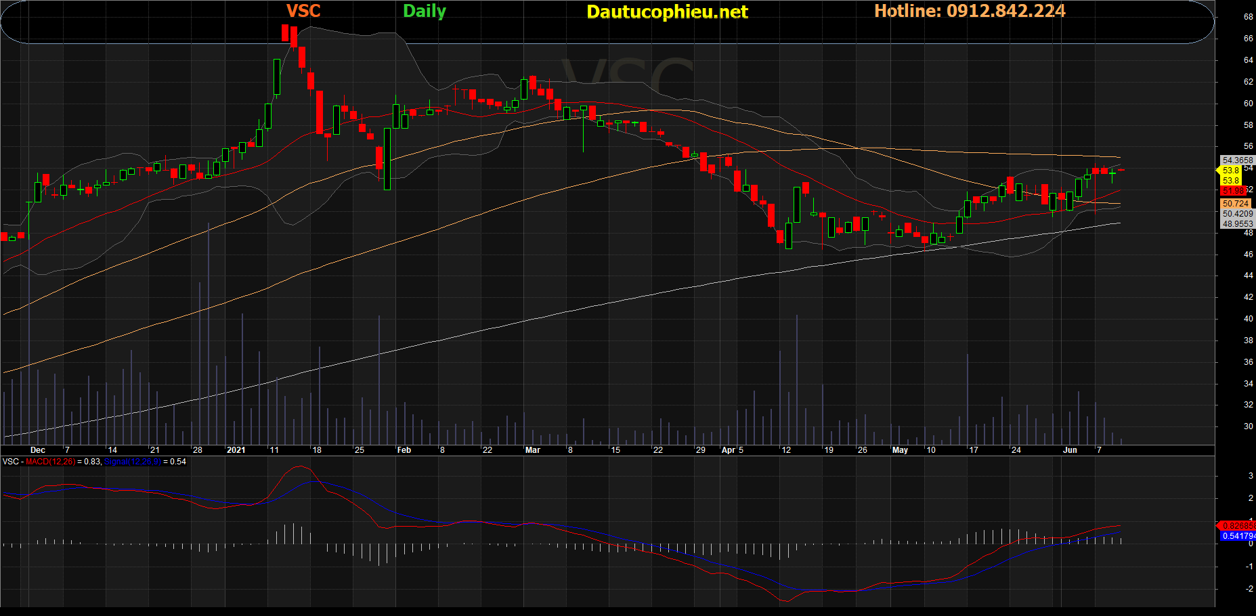This screenshot has height=616, width=1256.
Task: Click the blue 0.541794 signal value tag
Action: pos(1238,536)
